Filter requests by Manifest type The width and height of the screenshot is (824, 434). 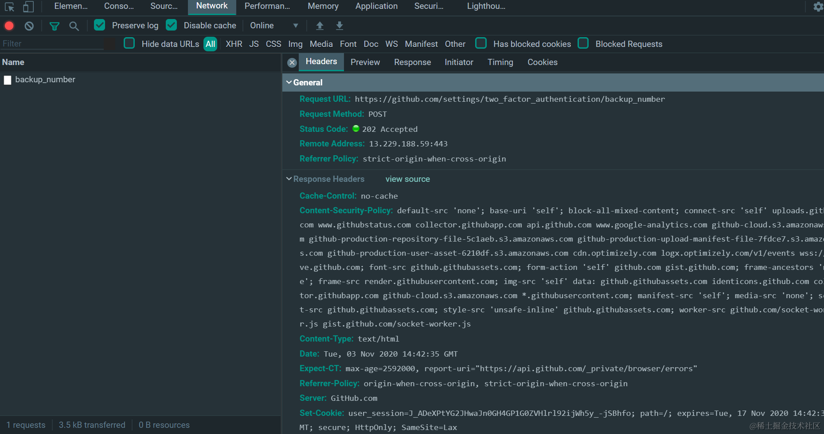point(422,44)
